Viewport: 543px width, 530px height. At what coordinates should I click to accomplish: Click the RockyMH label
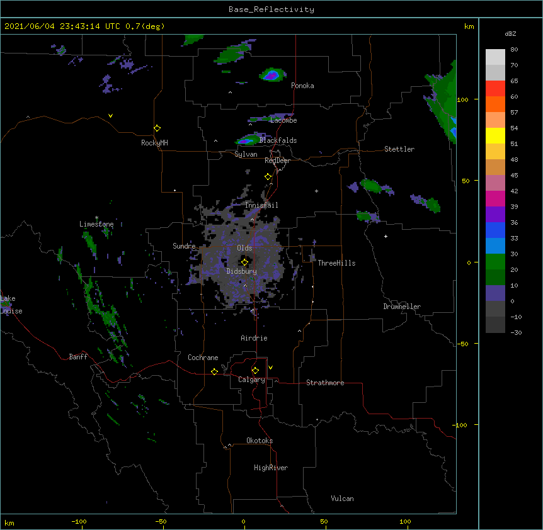[154, 143]
